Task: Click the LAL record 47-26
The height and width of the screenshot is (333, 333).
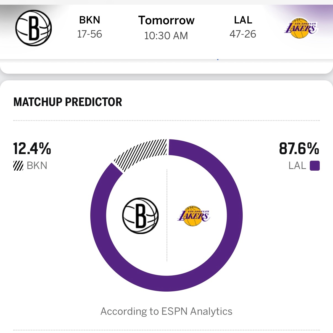Action: (243, 34)
